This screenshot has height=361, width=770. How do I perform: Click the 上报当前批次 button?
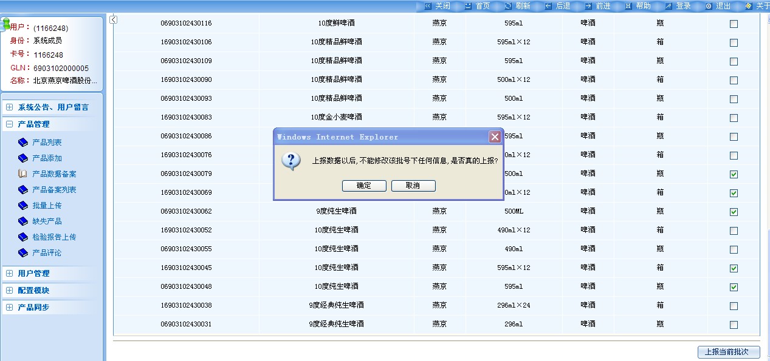tap(728, 352)
